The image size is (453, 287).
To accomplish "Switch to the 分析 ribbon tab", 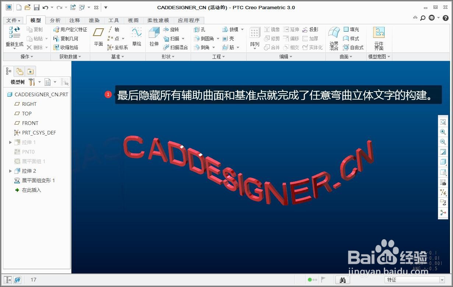I will tap(55, 21).
